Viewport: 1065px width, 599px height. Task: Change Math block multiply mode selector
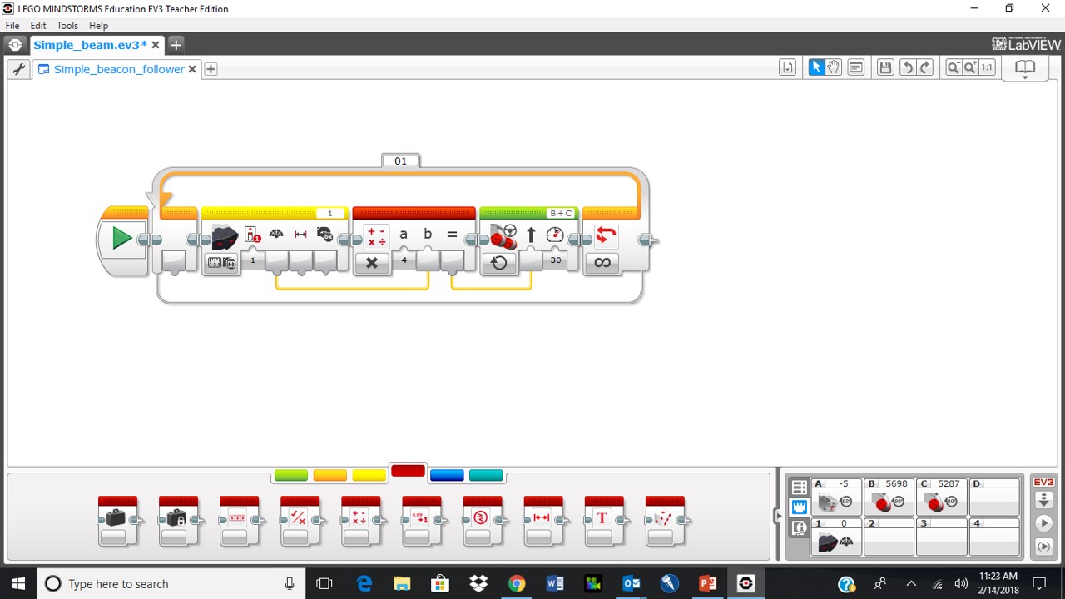pyautogui.click(x=372, y=263)
